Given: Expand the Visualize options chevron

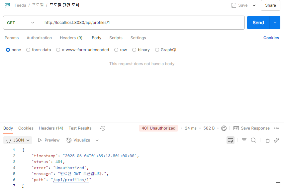Looking at the screenshot, I should coord(97,140).
